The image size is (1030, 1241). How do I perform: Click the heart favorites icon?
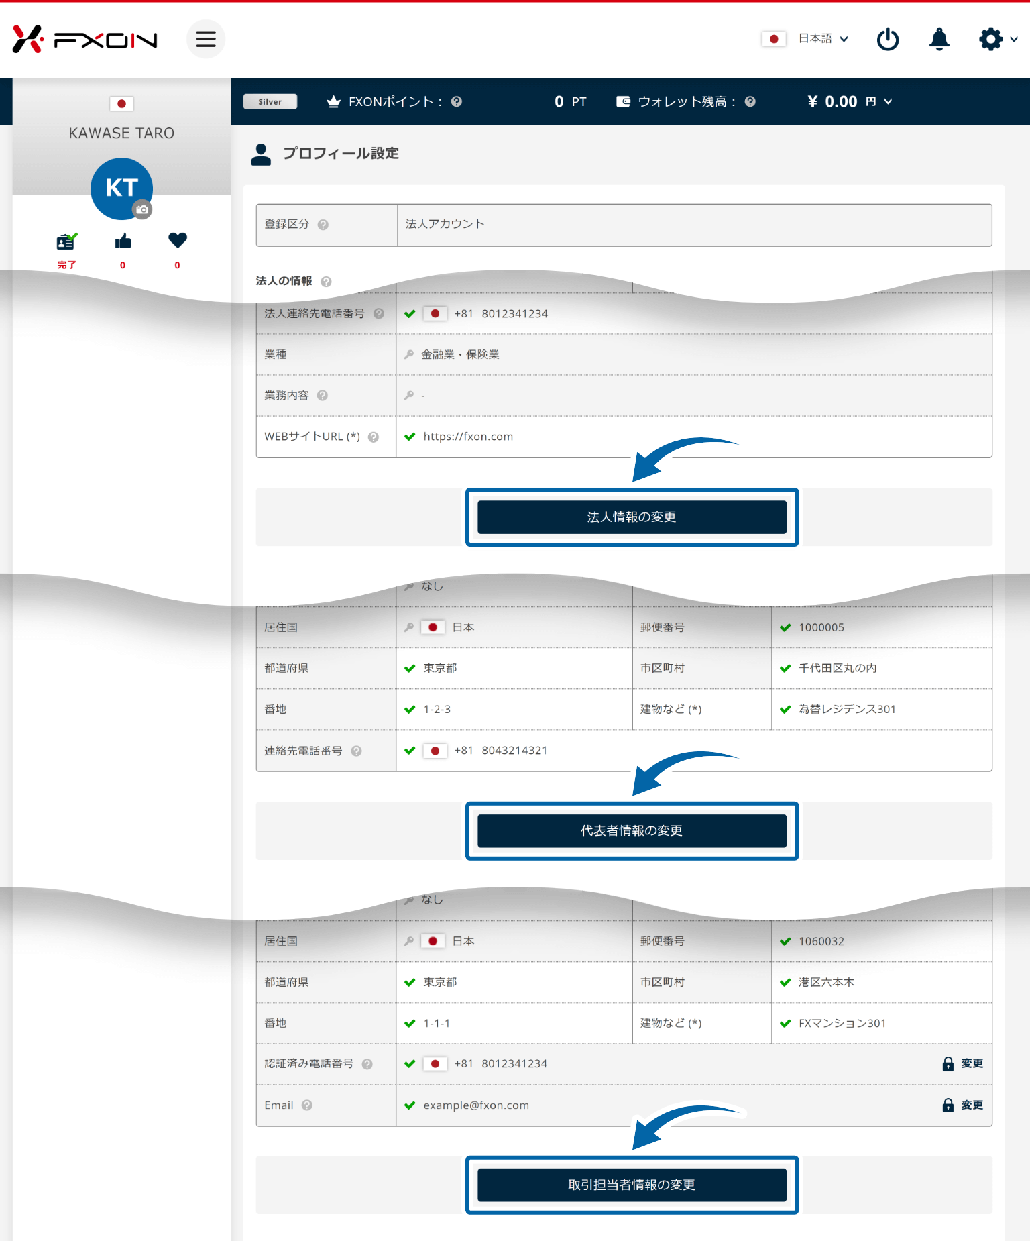coord(178,240)
